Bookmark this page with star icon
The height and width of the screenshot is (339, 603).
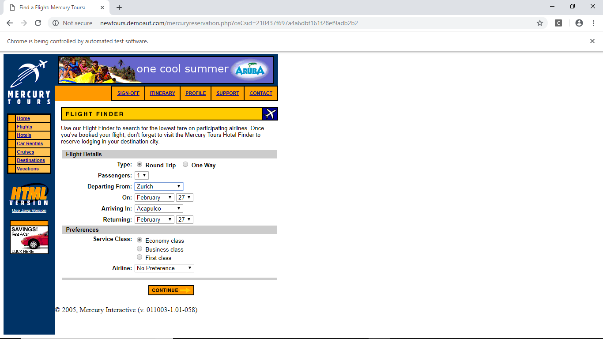click(540, 23)
